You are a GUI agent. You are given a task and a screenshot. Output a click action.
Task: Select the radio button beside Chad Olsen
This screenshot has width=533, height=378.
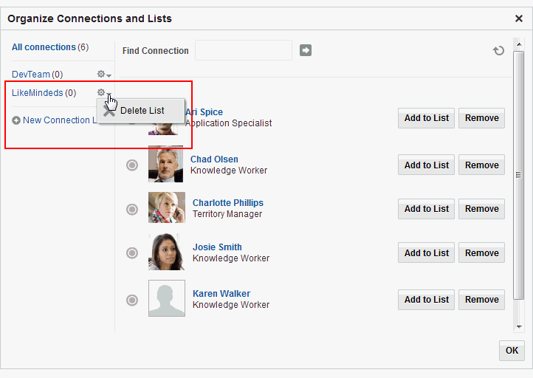click(x=132, y=165)
